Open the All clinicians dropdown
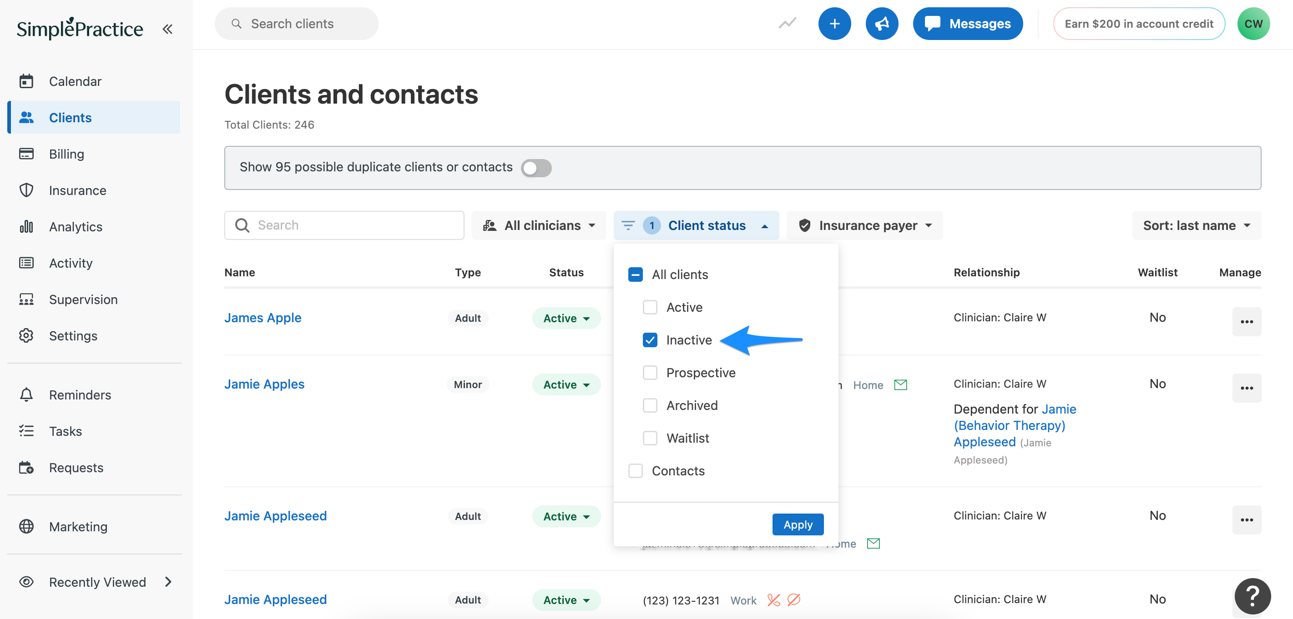The image size is (1293, 619). tap(539, 225)
